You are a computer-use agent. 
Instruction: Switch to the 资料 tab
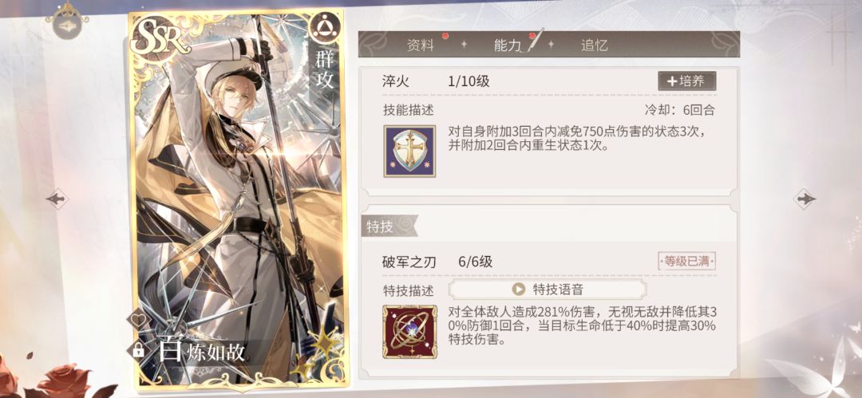[421, 45]
